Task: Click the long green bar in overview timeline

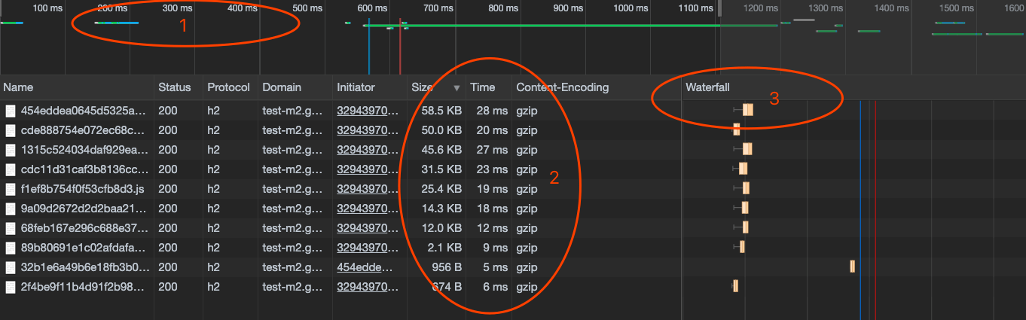Action: click(x=570, y=26)
